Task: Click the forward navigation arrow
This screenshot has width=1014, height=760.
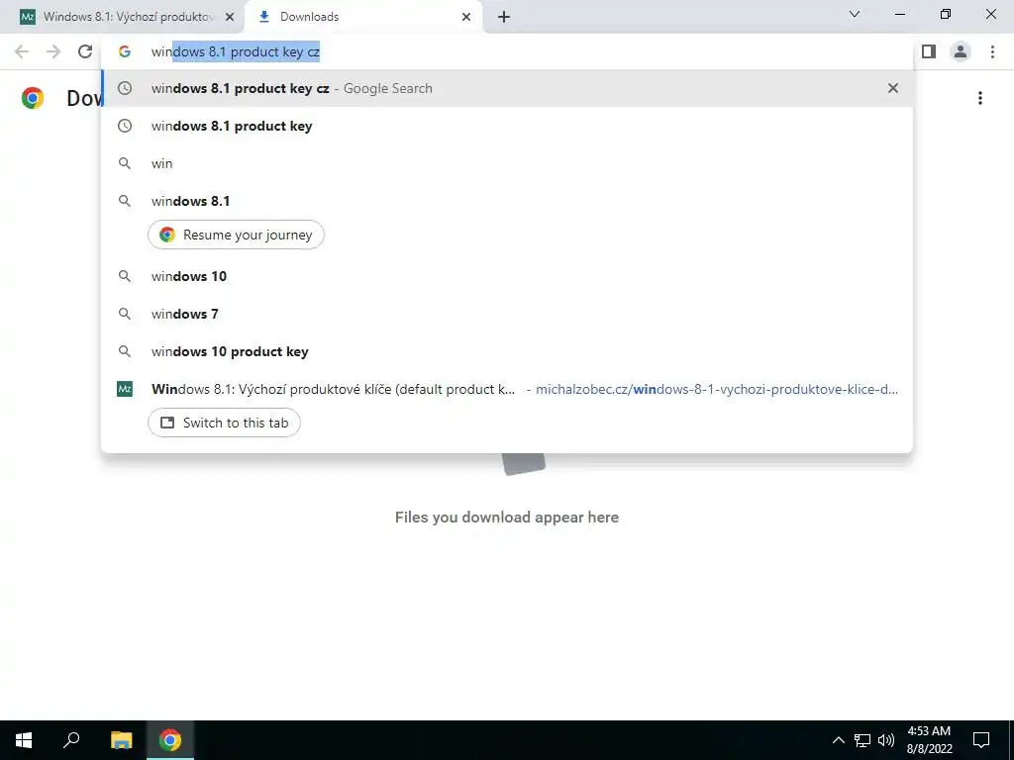Action: pos(53,51)
